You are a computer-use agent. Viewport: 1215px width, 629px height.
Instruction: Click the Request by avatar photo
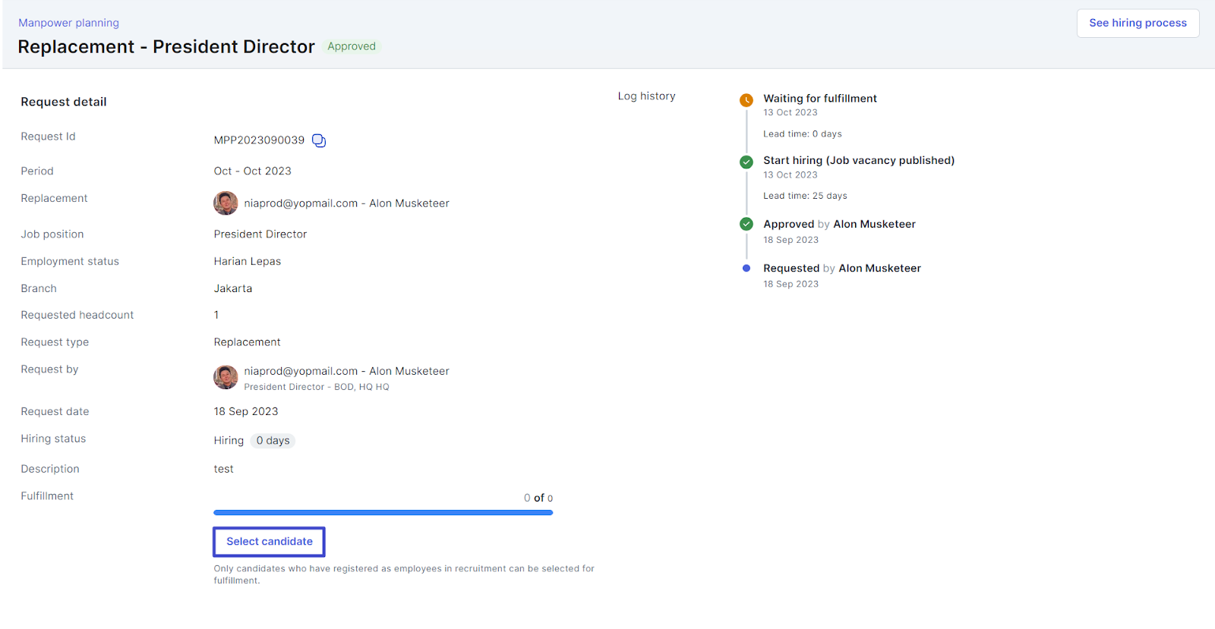point(226,377)
